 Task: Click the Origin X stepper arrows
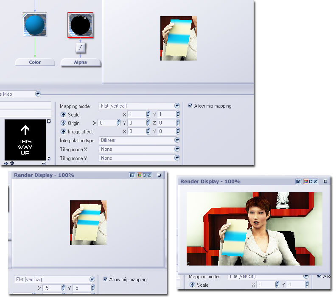(x=118, y=123)
